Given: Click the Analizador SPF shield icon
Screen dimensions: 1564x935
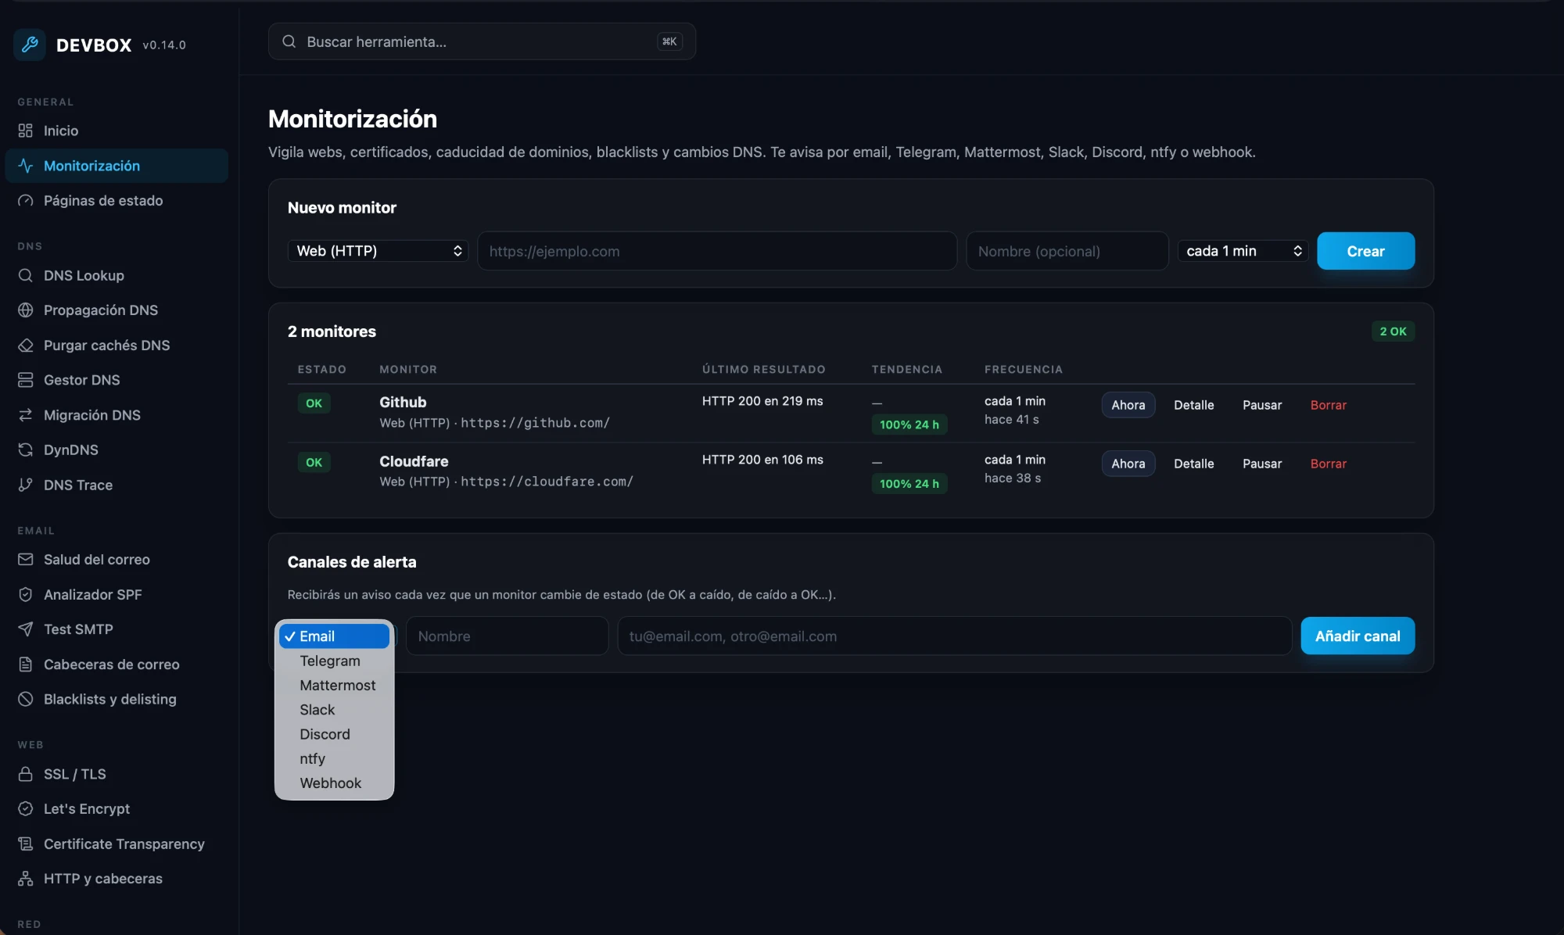Looking at the screenshot, I should [26, 594].
